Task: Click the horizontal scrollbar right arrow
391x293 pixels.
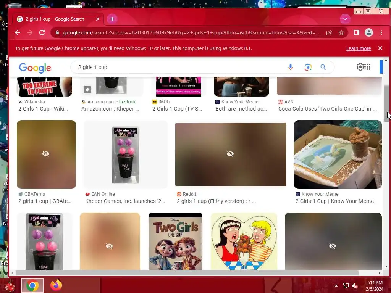Action: 380,273
